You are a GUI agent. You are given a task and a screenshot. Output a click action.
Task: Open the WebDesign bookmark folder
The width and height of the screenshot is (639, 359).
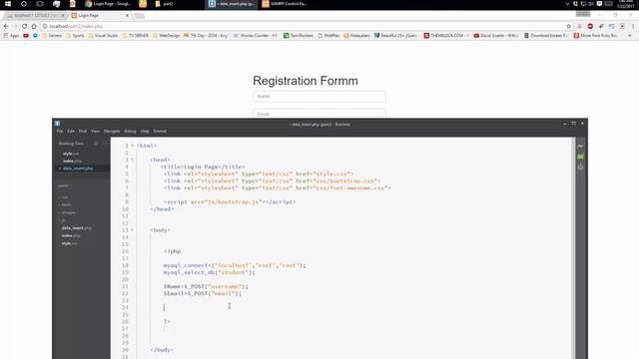tap(167, 36)
